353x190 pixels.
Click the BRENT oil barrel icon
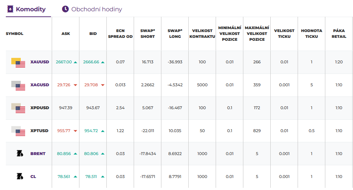[x=20, y=154]
